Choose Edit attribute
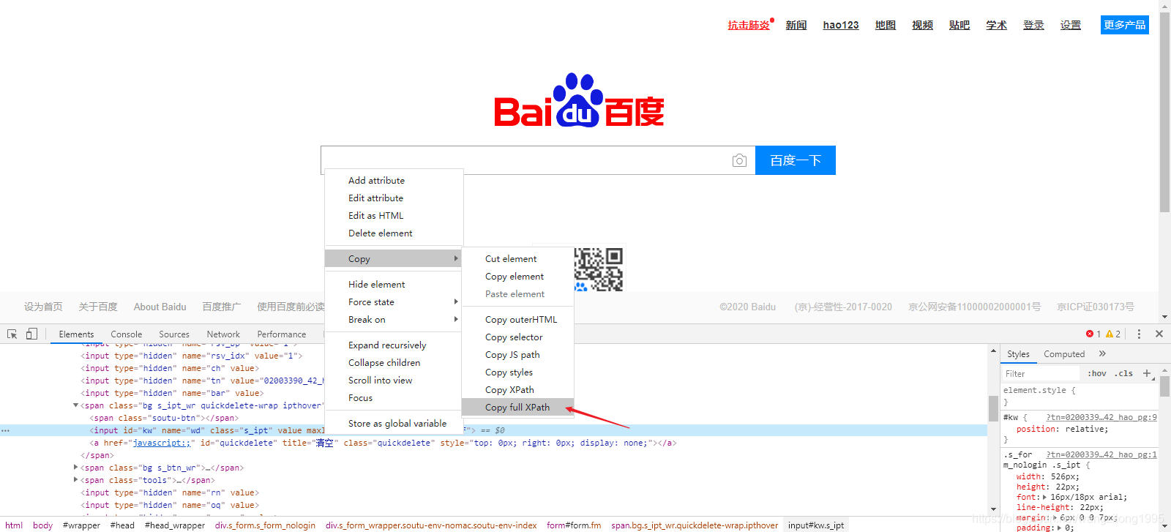Viewport: 1171px width, 532px height. click(x=394, y=198)
